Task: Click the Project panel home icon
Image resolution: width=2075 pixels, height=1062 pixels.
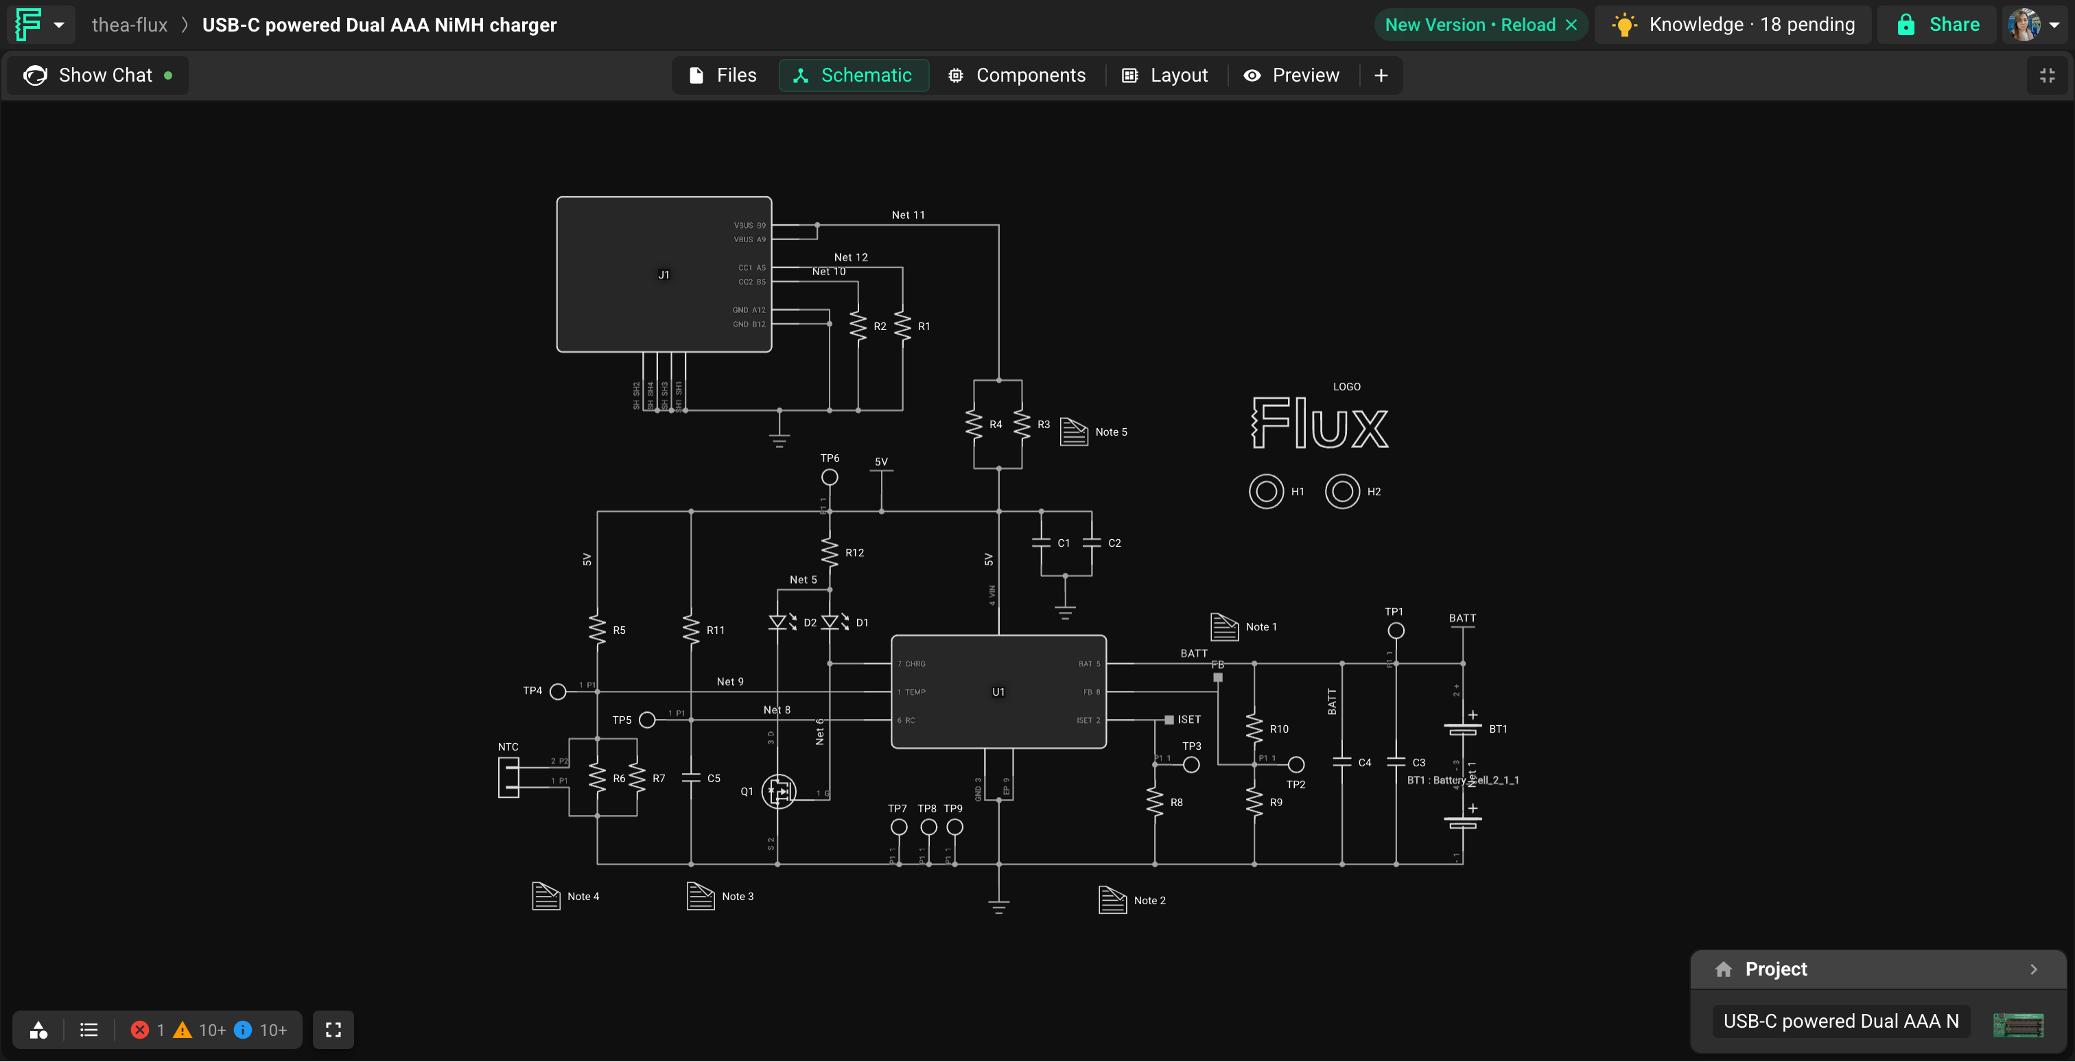Action: pos(1724,969)
